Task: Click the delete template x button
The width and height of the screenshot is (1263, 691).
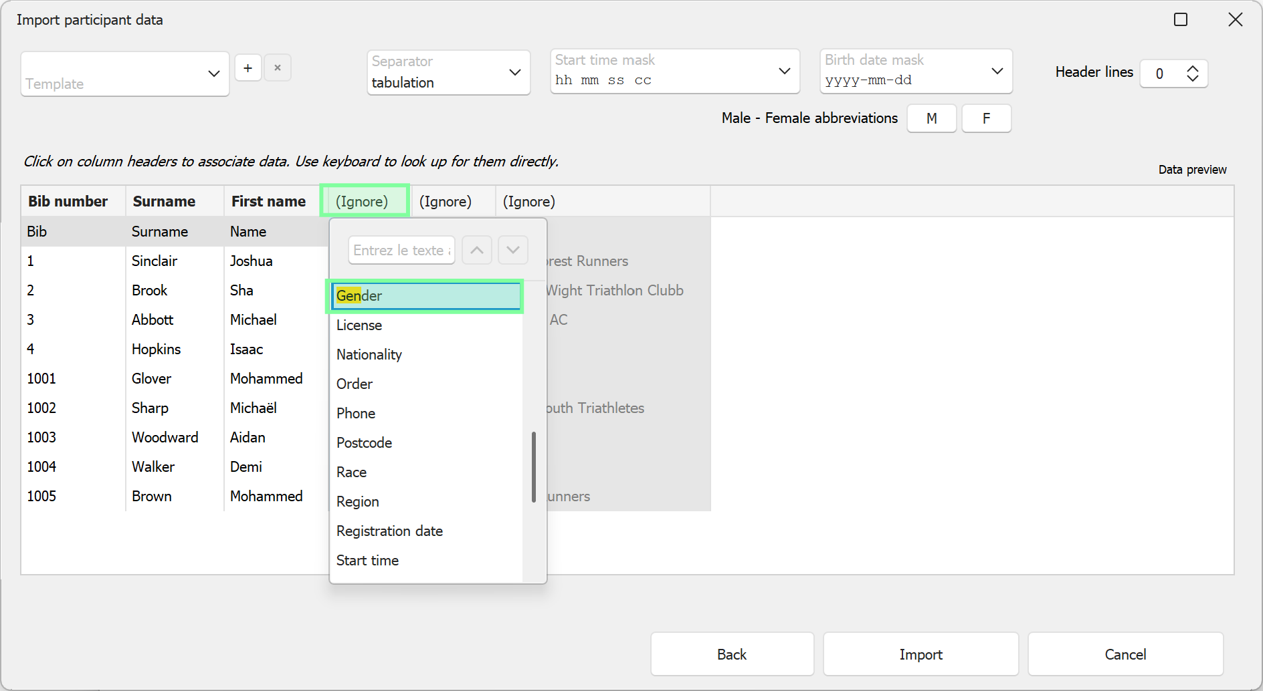Action: [278, 68]
